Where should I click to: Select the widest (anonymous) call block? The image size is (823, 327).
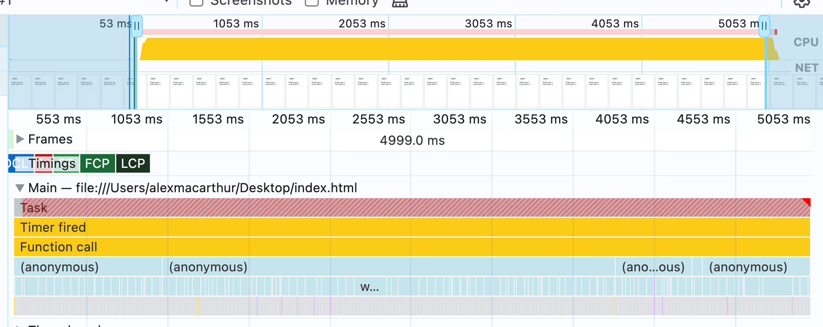[x=389, y=267]
